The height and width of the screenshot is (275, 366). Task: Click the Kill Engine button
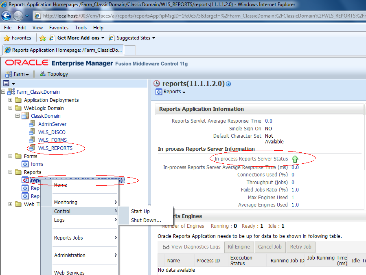[239, 247]
